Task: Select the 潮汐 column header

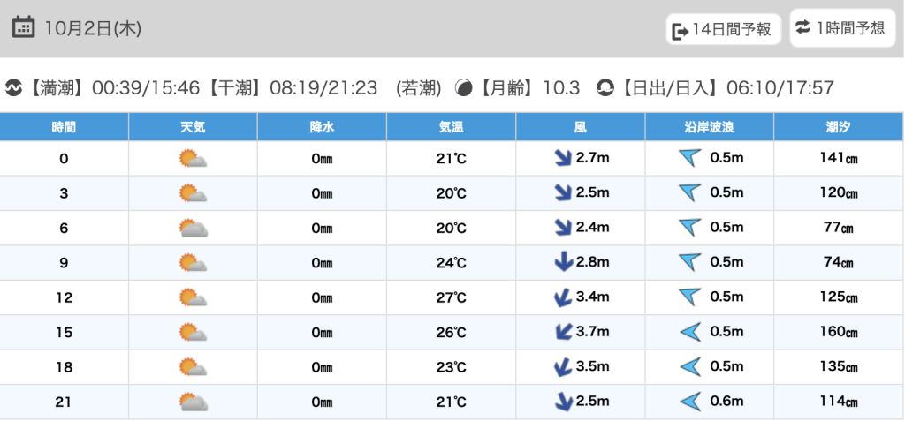Action: (x=838, y=127)
